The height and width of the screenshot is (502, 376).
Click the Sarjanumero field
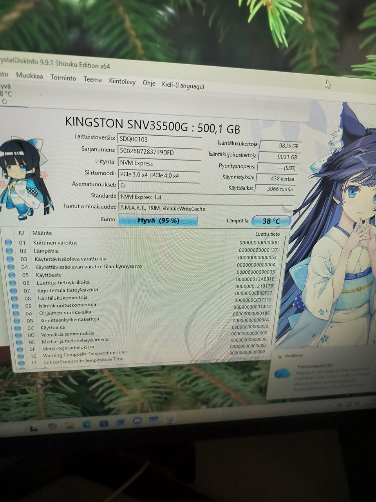pyautogui.click(x=159, y=152)
